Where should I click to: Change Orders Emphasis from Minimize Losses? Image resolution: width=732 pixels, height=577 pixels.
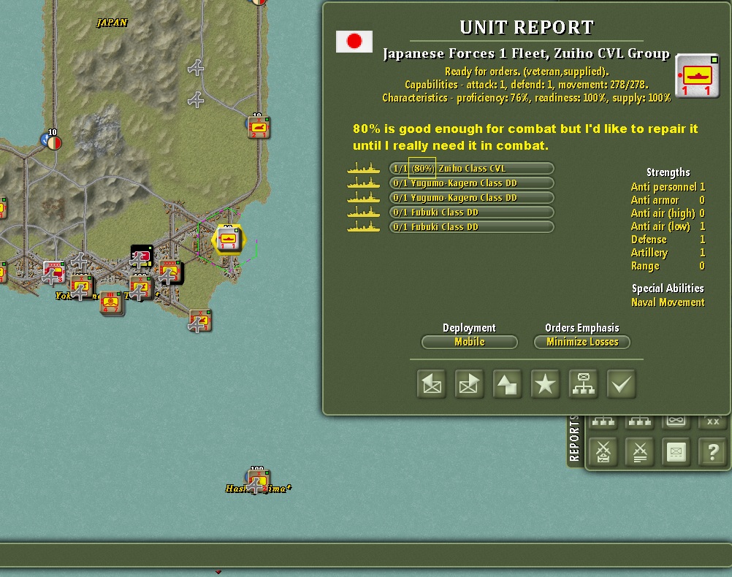pyautogui.click(x=582, y=342)
